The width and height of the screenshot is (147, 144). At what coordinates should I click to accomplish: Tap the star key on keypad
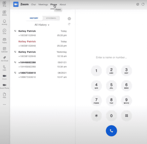pos(96,116)
